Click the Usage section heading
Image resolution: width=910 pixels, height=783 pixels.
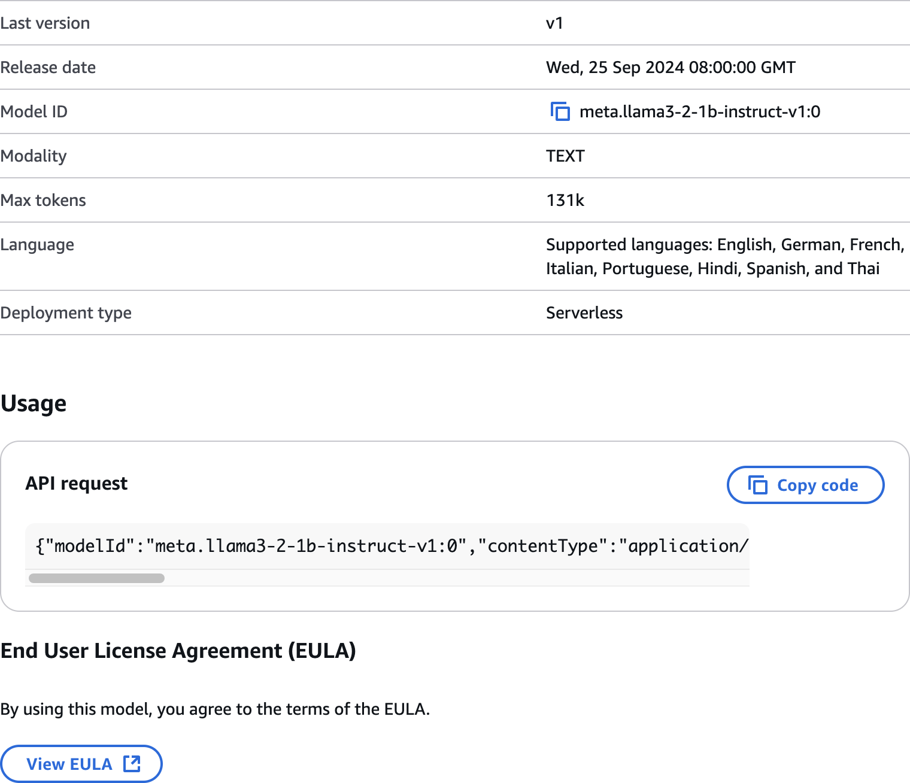coord(34,403)
